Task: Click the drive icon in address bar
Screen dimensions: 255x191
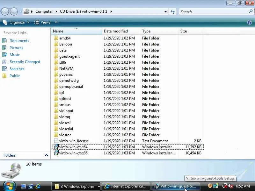Action: [x=26, y=11]
